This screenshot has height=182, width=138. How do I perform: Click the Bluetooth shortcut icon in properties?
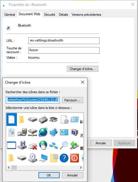(x=10, y=26)
